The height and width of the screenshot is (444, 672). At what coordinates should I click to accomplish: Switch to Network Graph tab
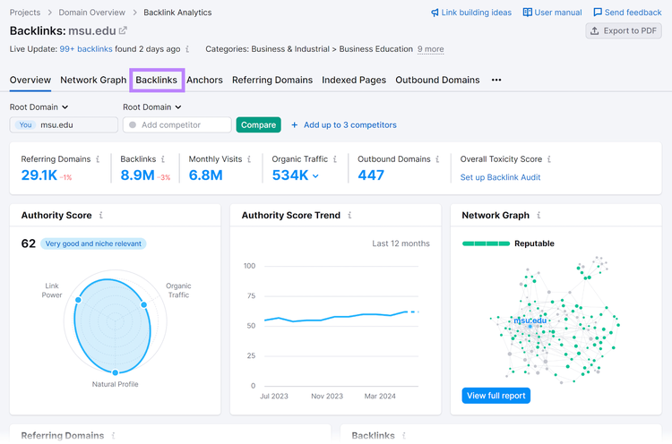[x=93, y=80]
